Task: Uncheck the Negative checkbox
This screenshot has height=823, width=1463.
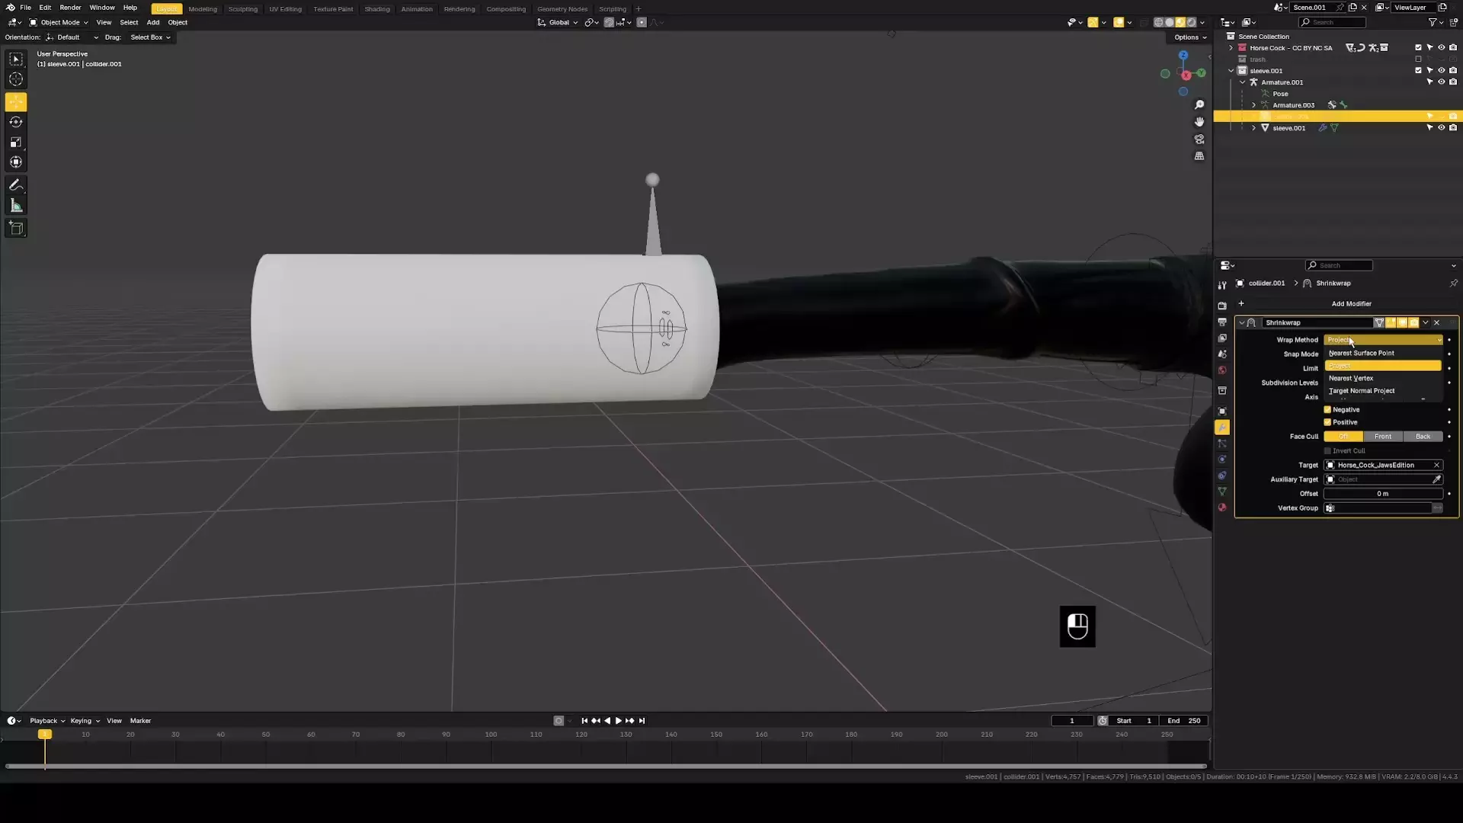Action: (1327, 410)
